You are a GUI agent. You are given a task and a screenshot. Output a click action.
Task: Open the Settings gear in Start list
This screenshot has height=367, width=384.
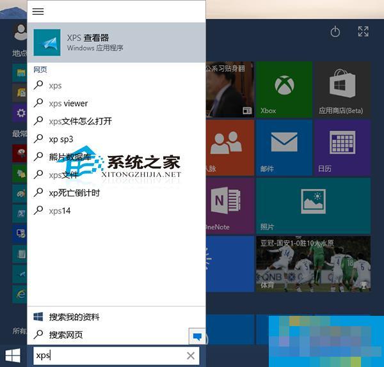(20, 113)
